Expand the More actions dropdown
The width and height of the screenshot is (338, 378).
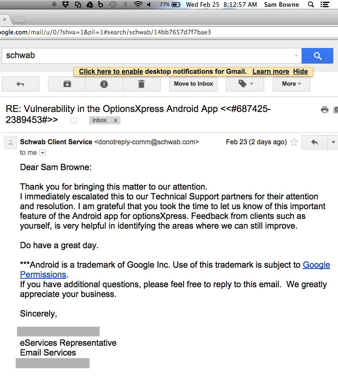291,84
